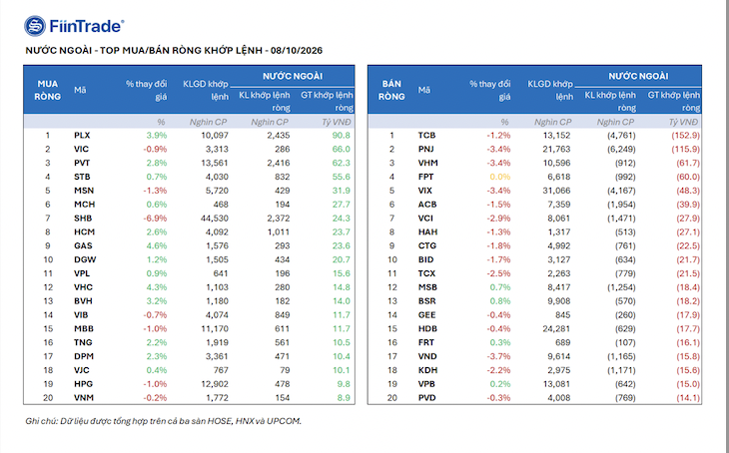729x453 pixels.
Task: Click the FPT ticker symbol
Action: (425, 177)
